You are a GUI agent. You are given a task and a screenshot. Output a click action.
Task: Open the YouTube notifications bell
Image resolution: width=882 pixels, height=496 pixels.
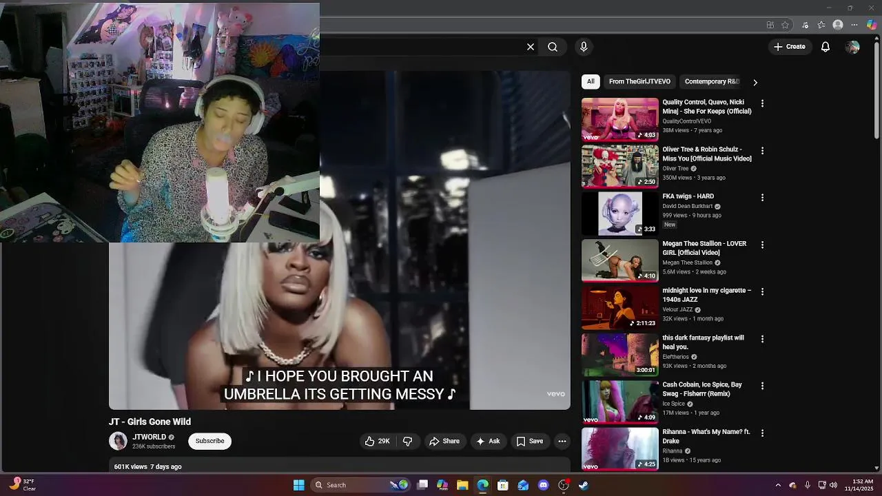(825, 47)
